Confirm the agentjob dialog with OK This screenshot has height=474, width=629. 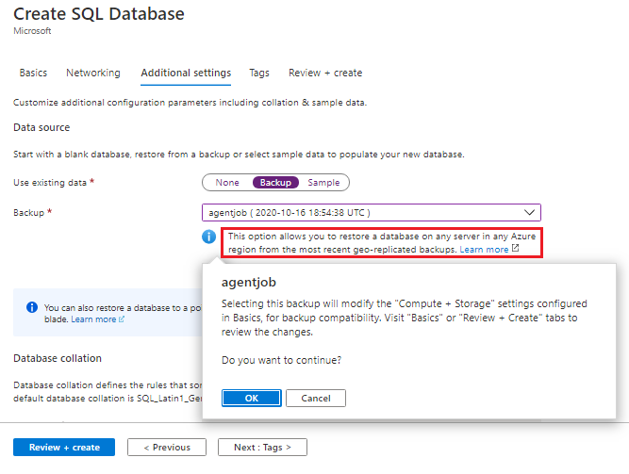pyautogui.click(x=251, y=398)
